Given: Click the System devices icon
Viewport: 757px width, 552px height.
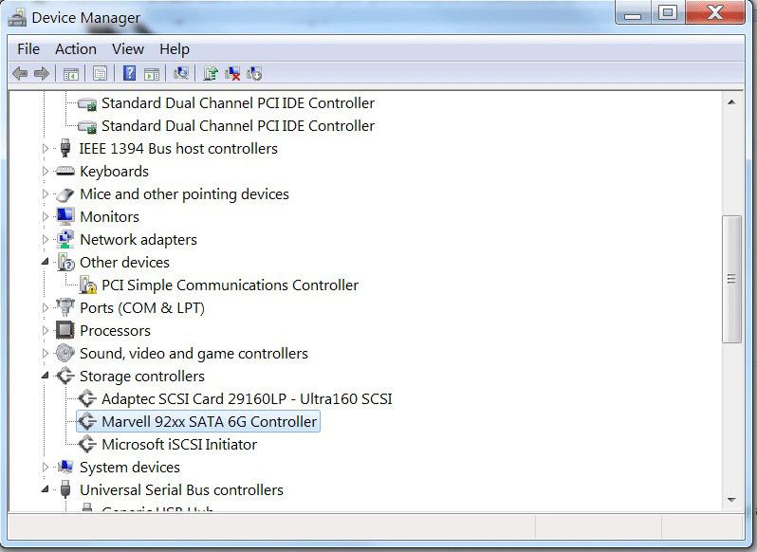Looking at the screenshot, I should click(x=65, y=467).
